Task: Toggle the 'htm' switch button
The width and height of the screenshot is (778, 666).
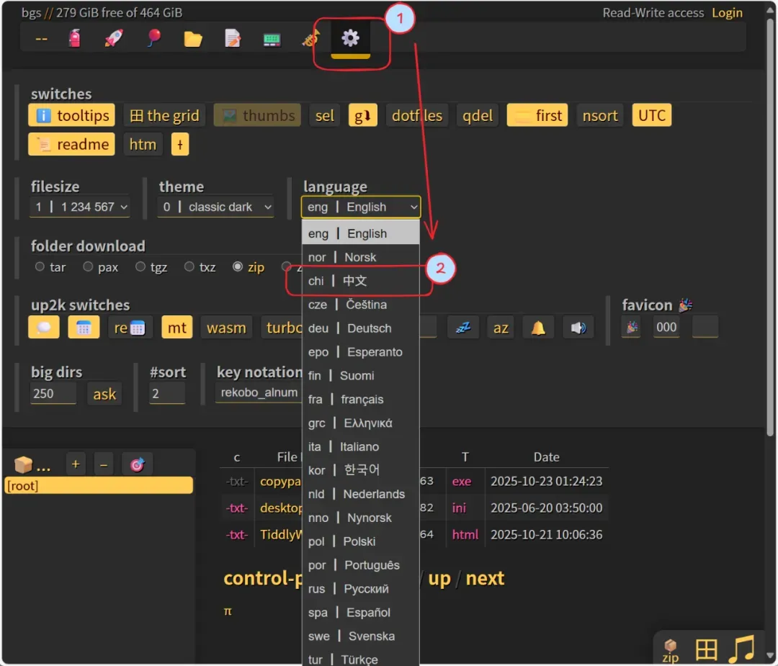Action: (143, 144)
